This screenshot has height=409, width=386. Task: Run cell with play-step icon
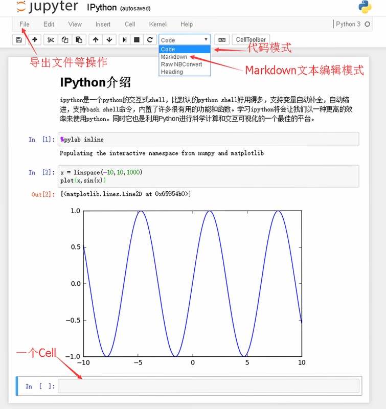124,40
